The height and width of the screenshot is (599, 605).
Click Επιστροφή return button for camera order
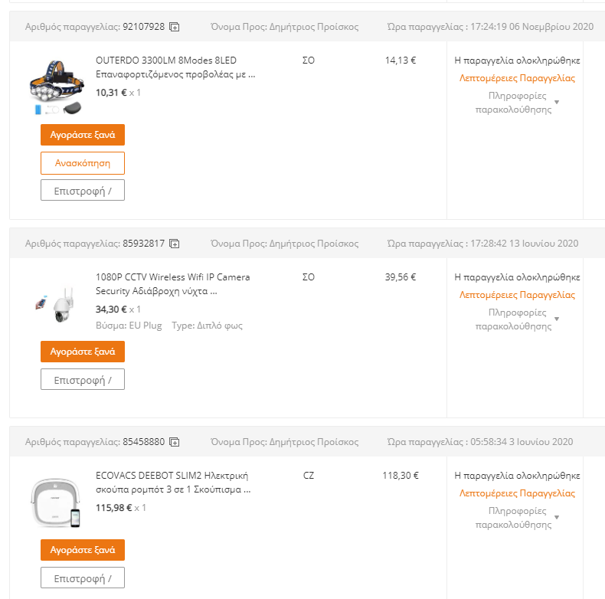point(83,379)
